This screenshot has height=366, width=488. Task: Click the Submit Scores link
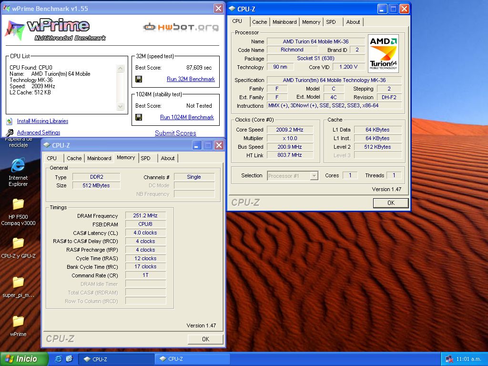[x=175, y=133]
